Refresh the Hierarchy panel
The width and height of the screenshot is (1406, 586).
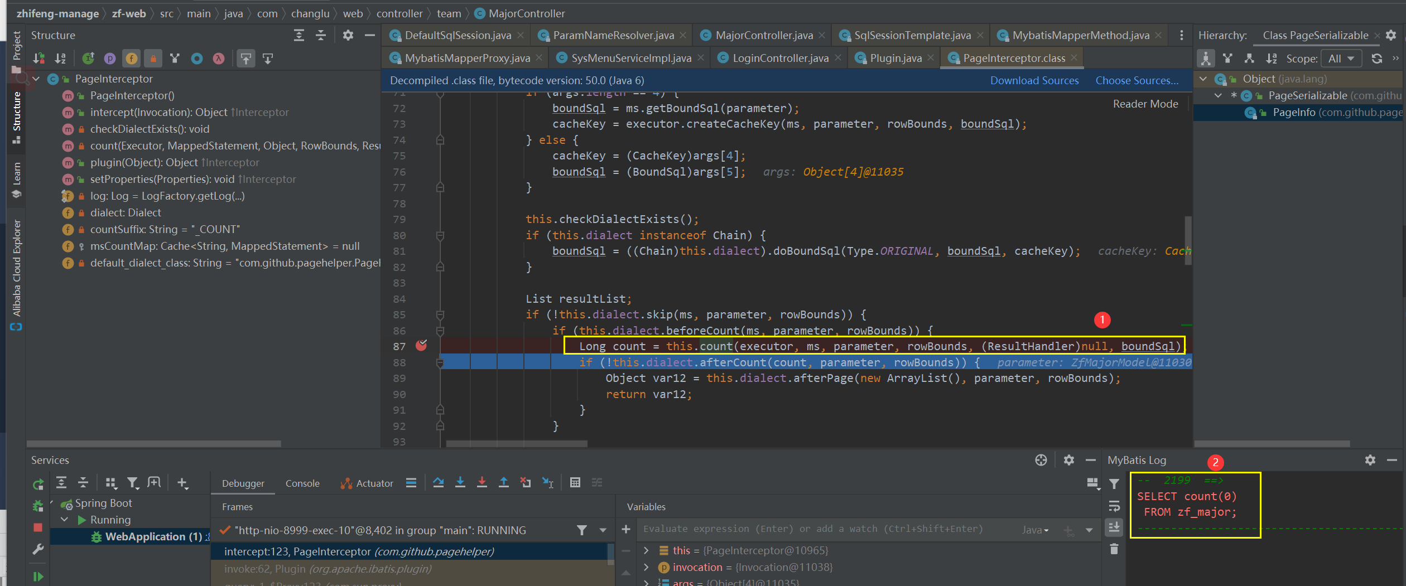click(1377, 58)
